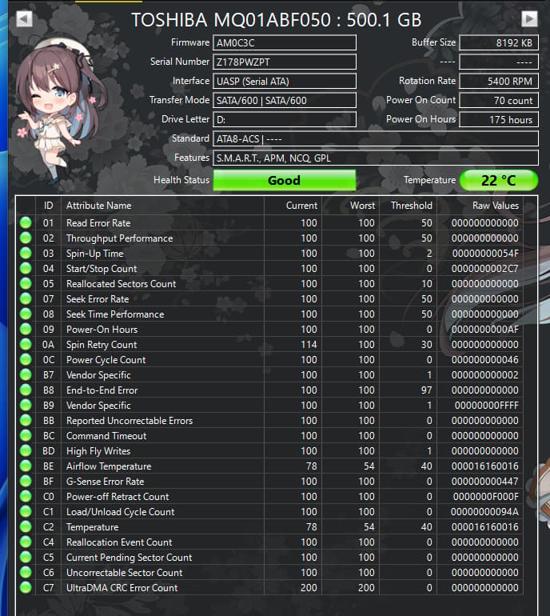Click current value 200 of UltraDMA CRC Error Count

tap(309, 588)
